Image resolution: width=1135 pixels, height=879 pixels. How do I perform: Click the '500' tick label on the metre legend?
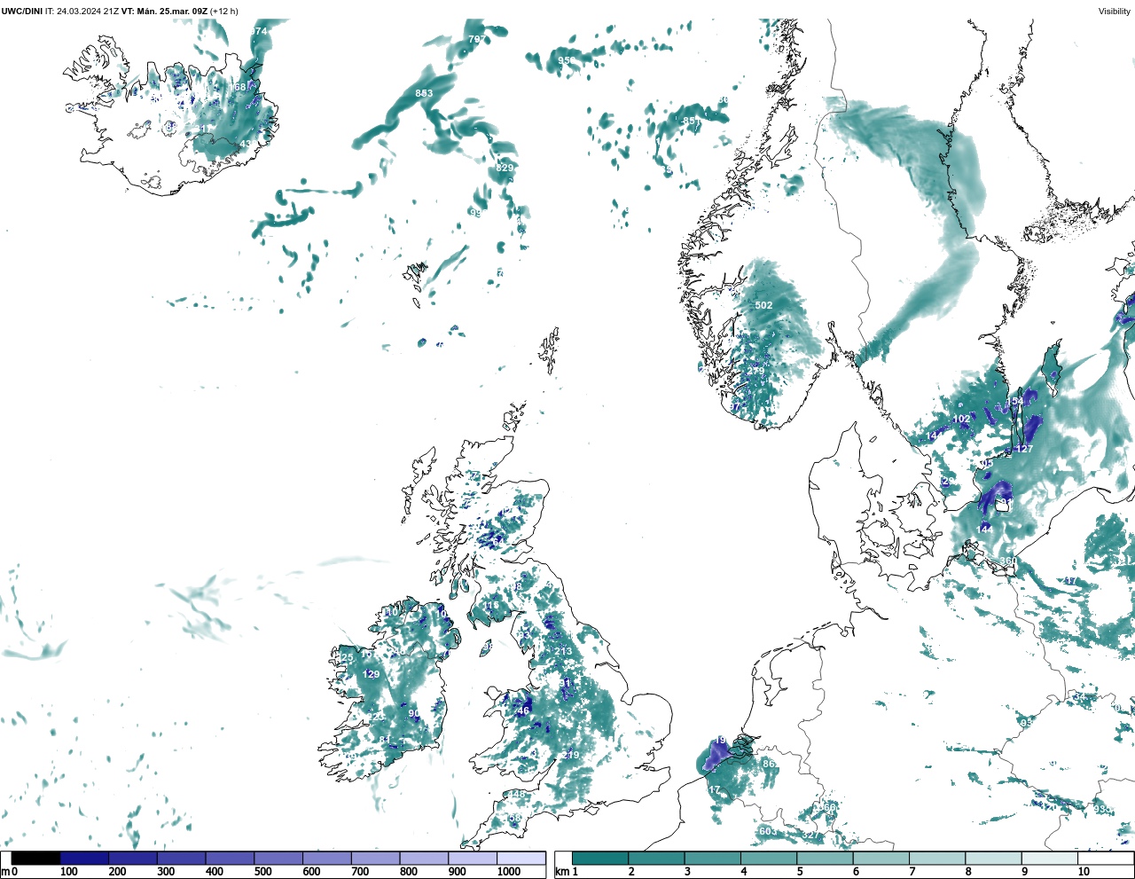tap(263, 872)
